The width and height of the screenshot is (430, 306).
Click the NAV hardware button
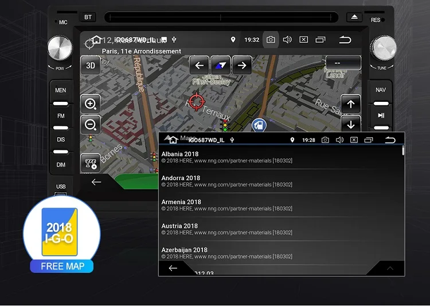381,90
